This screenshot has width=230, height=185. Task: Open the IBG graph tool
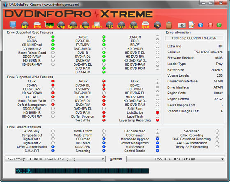[x=109, y=25]
